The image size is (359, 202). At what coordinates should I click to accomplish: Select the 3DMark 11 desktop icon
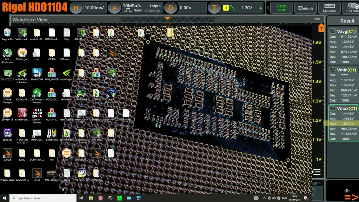7,114
